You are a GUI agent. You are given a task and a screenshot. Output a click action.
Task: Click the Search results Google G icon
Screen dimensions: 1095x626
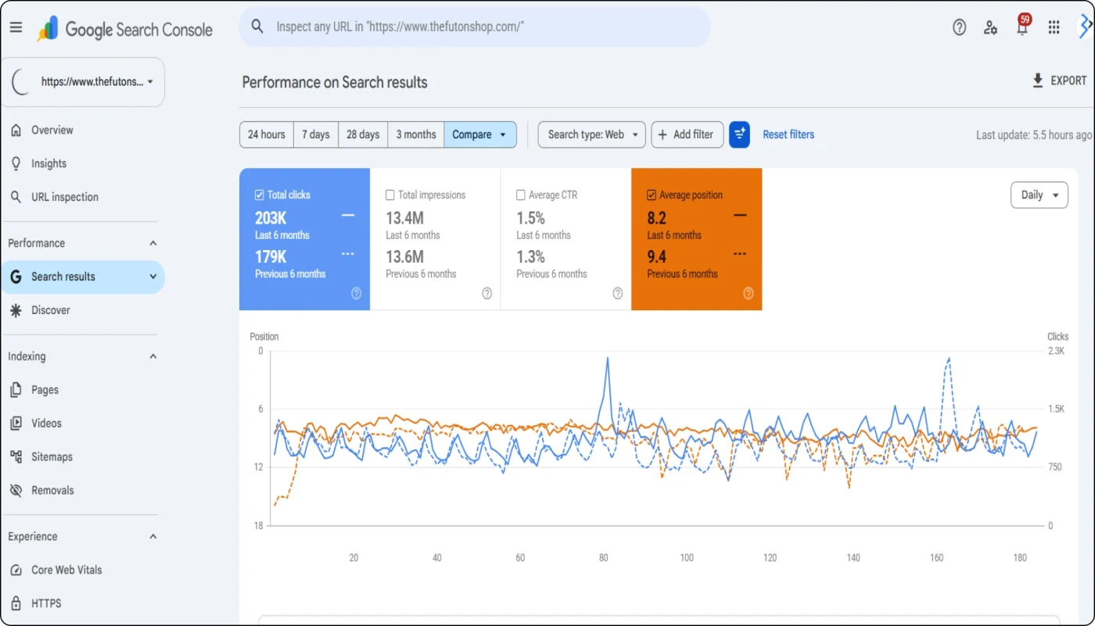tap(16, 277)
